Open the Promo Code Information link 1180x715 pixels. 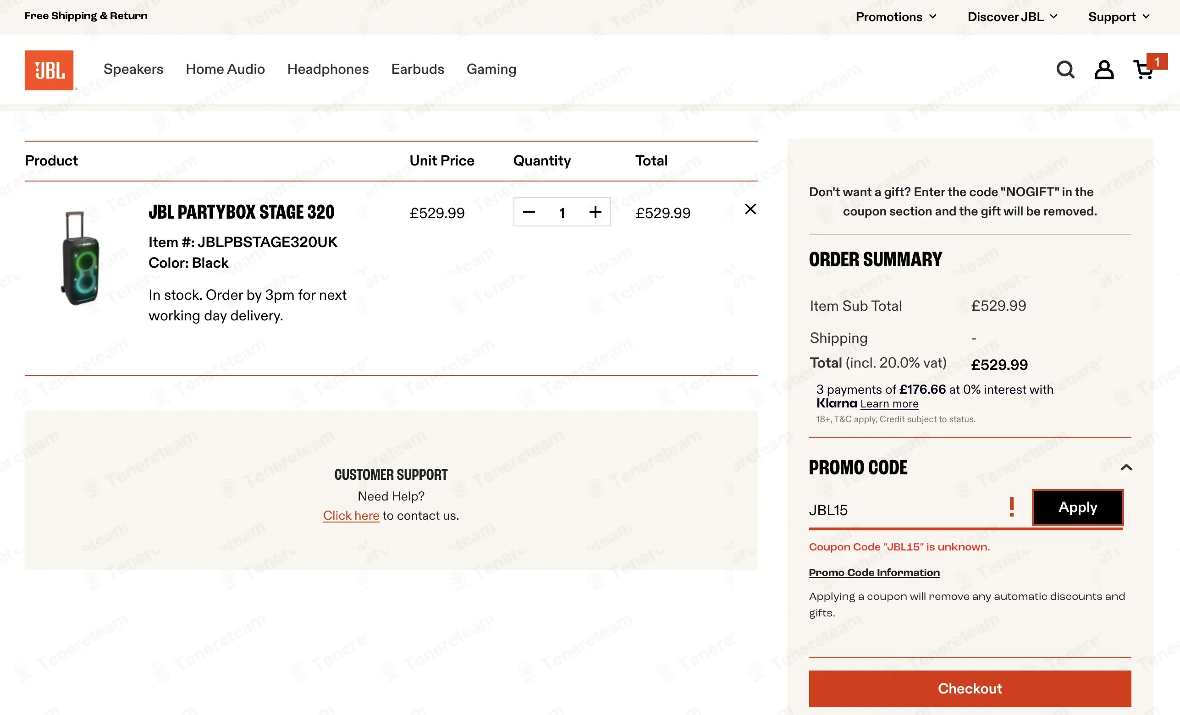(874, 573)
